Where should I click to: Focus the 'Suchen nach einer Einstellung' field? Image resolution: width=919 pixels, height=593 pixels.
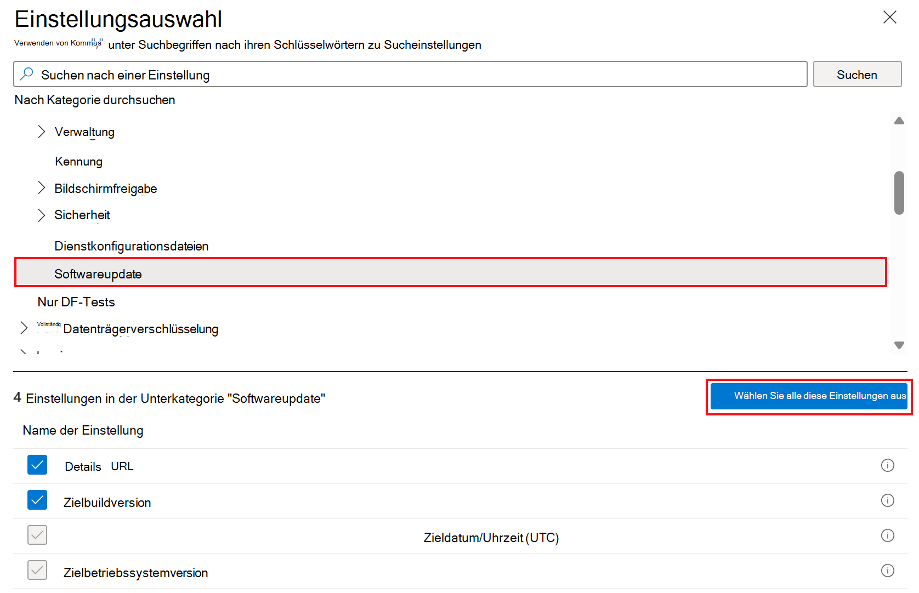point(410,74)
